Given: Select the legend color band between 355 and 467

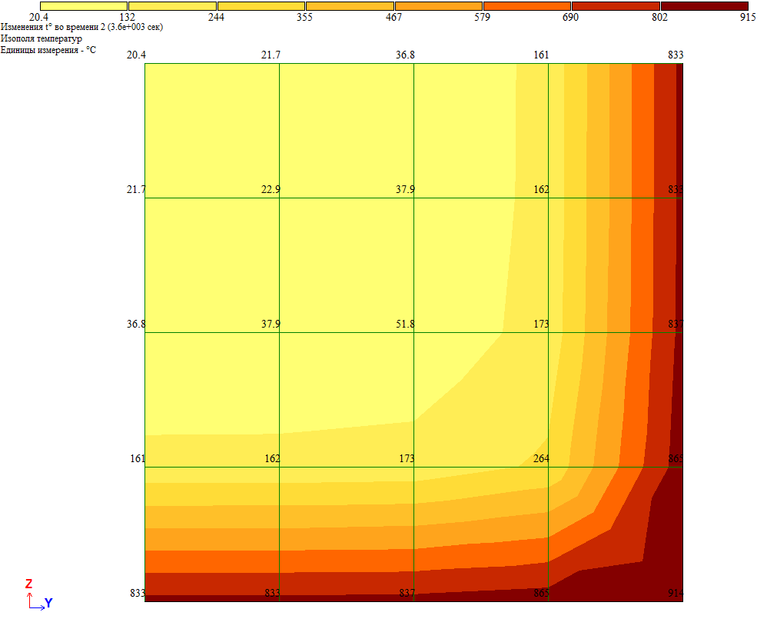Looking at the screenshot, I should click(x=350, y=5).
